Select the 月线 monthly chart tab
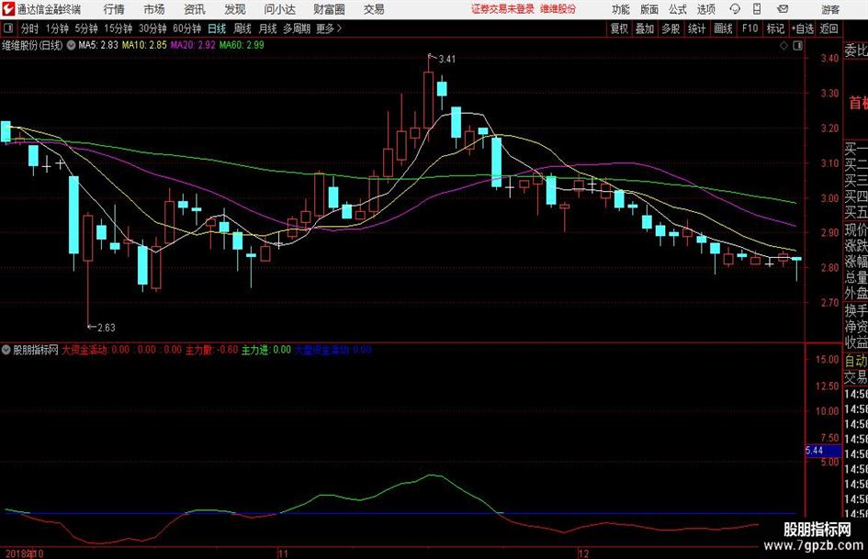This screenshot has width=868, height=559. (268, 28)
